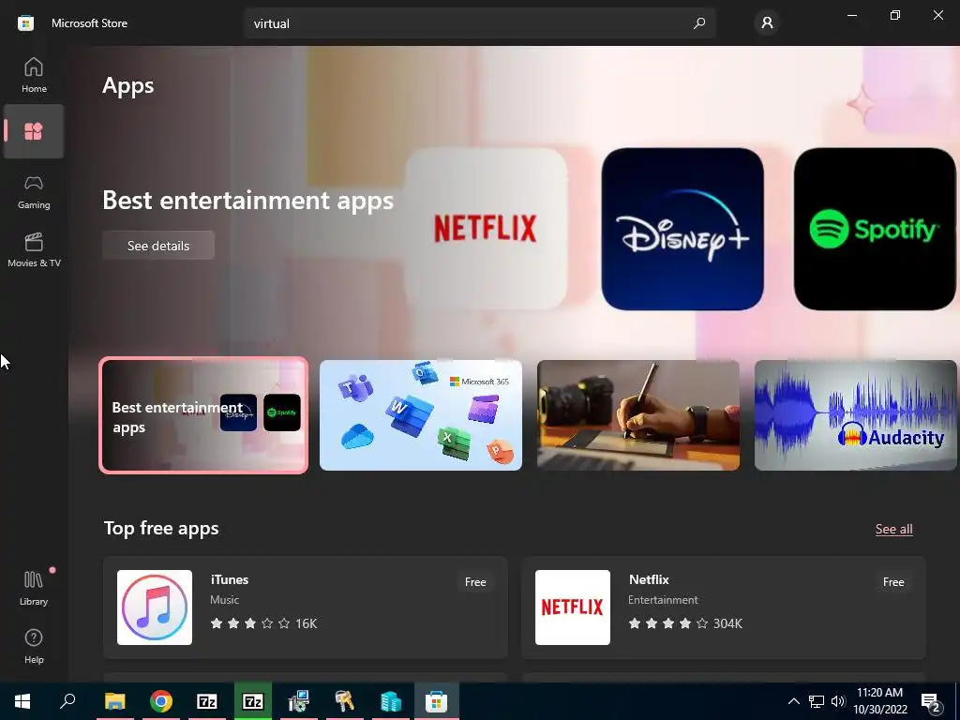Open the Spotify tile in the hero banner
The width and height of the screenshot is (960, 720).
(x=875, y=229)
